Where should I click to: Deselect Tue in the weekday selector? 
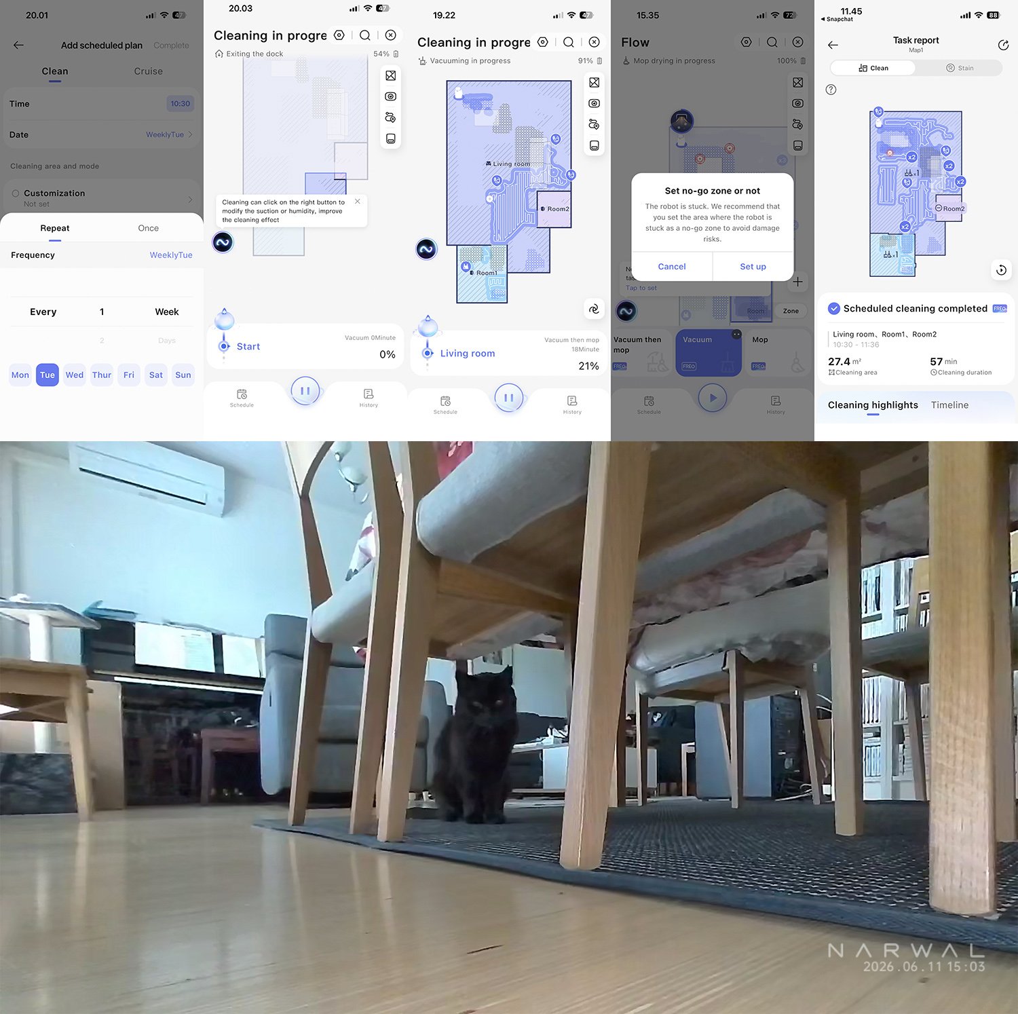48,375
